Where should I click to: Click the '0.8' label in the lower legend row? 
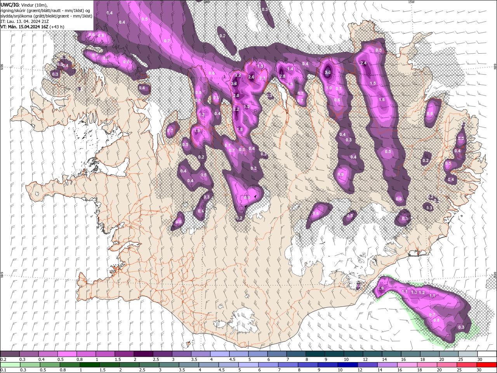pyautogui.click(x=63, y=370)
